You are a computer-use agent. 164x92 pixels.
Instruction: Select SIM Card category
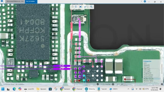[x=147, y=69]
